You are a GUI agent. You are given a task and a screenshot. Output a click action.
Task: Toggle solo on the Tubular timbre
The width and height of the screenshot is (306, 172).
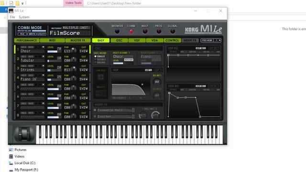coord(23,56)
